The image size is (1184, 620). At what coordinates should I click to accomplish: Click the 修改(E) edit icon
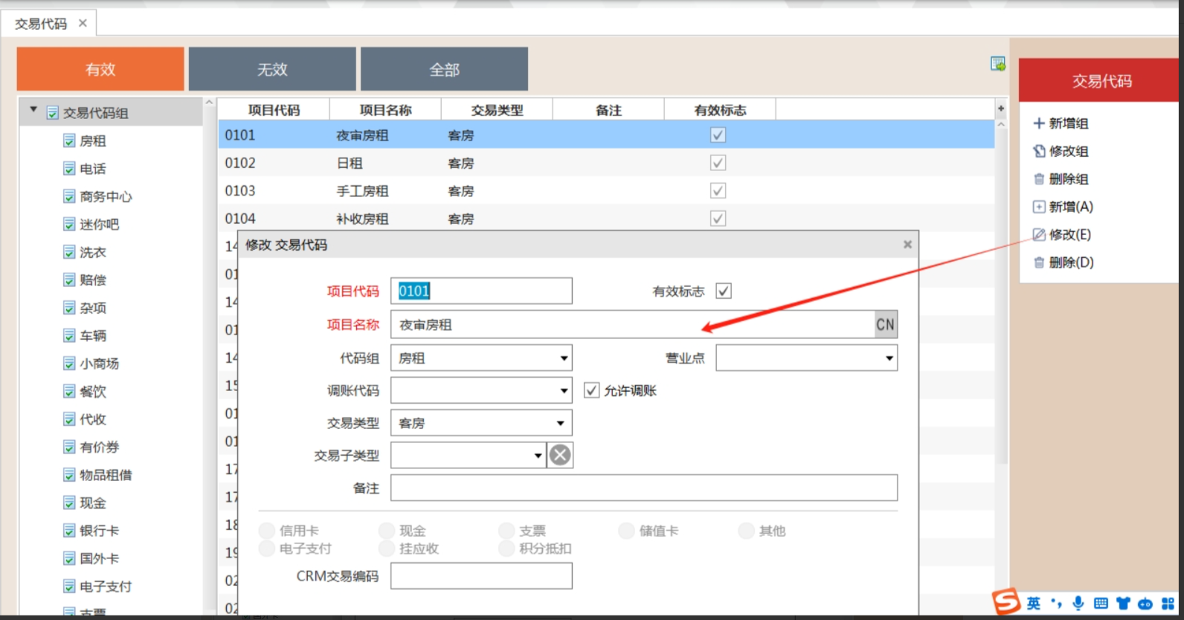1039,235
